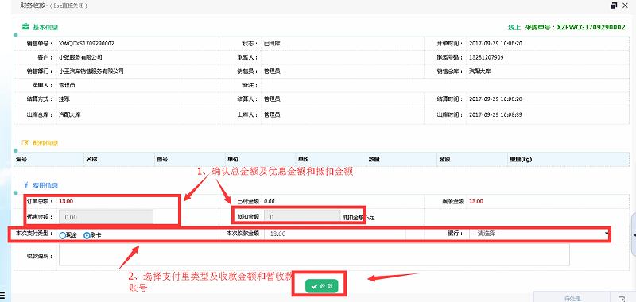Click the edit icon next to 配件信息
Image resolution: width=636 pixels, height=302 pixels.
[25, 143]
